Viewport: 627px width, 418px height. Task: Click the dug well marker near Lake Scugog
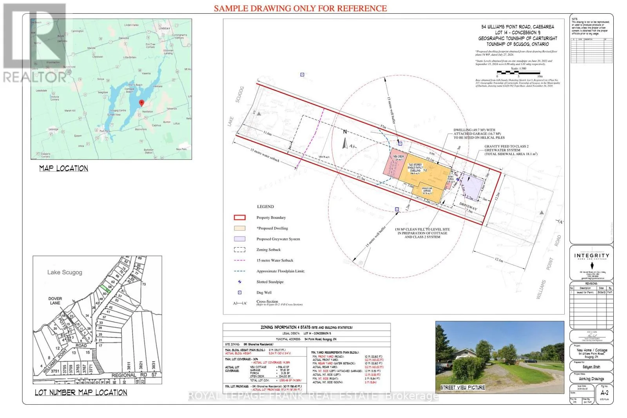click(302, 74)
